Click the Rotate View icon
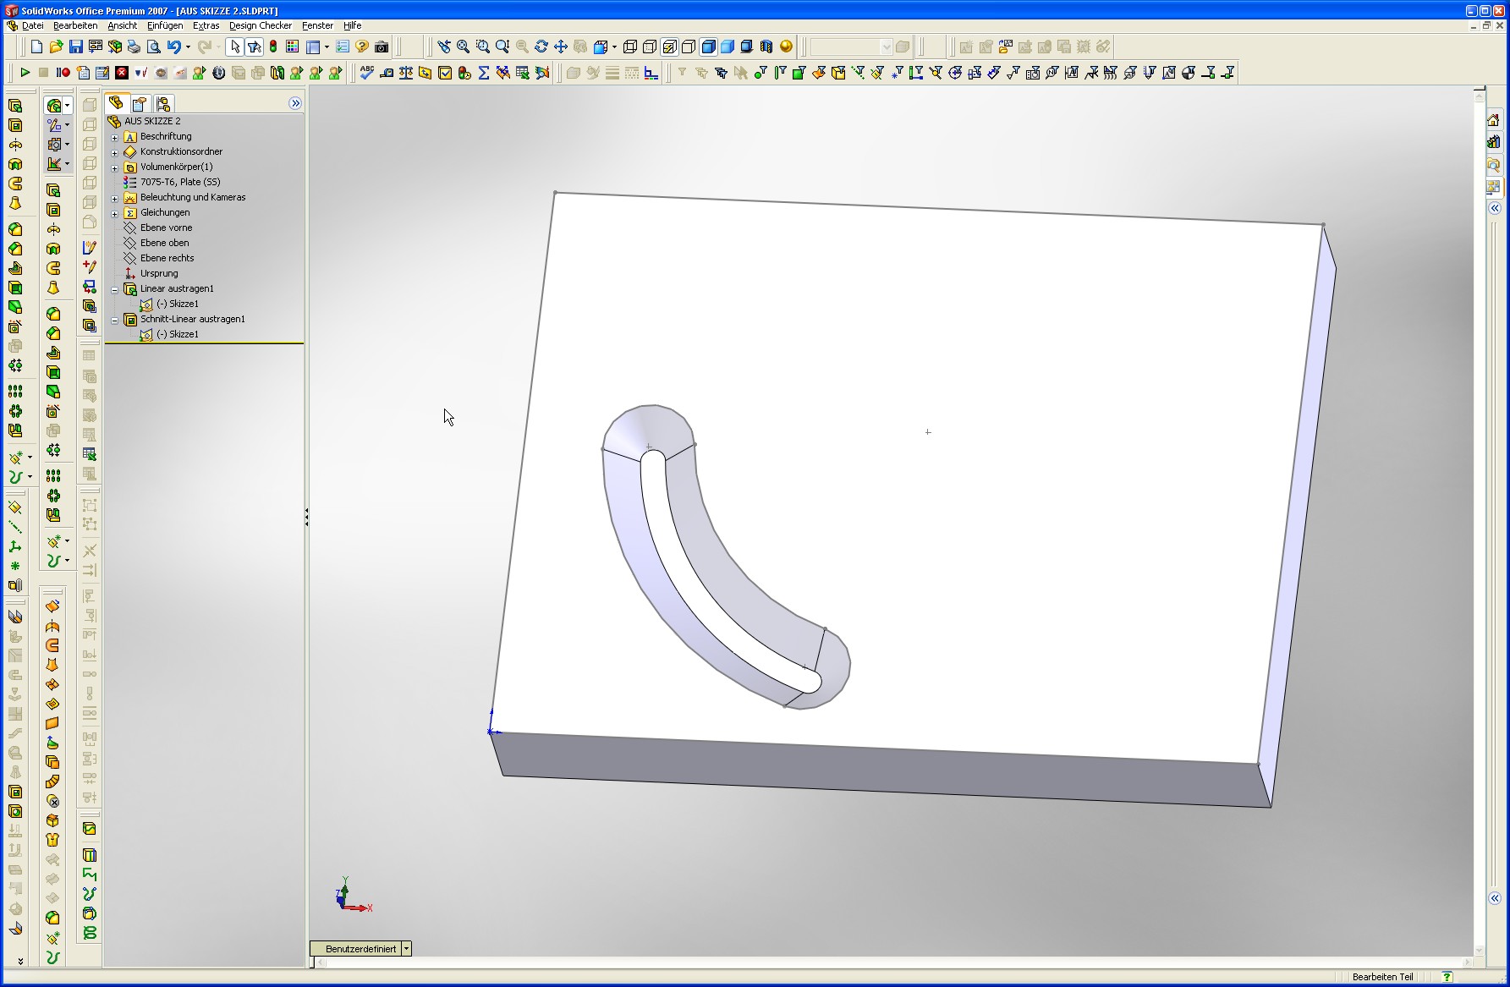This screenshot has width=1510, height=987. (541, 47)
